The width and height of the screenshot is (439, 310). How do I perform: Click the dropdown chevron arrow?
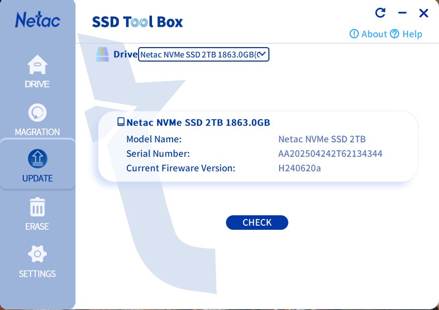pyautogui.click(x=262, y=54)
